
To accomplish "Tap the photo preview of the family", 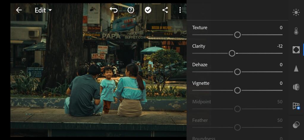I will tap(98, 70).
